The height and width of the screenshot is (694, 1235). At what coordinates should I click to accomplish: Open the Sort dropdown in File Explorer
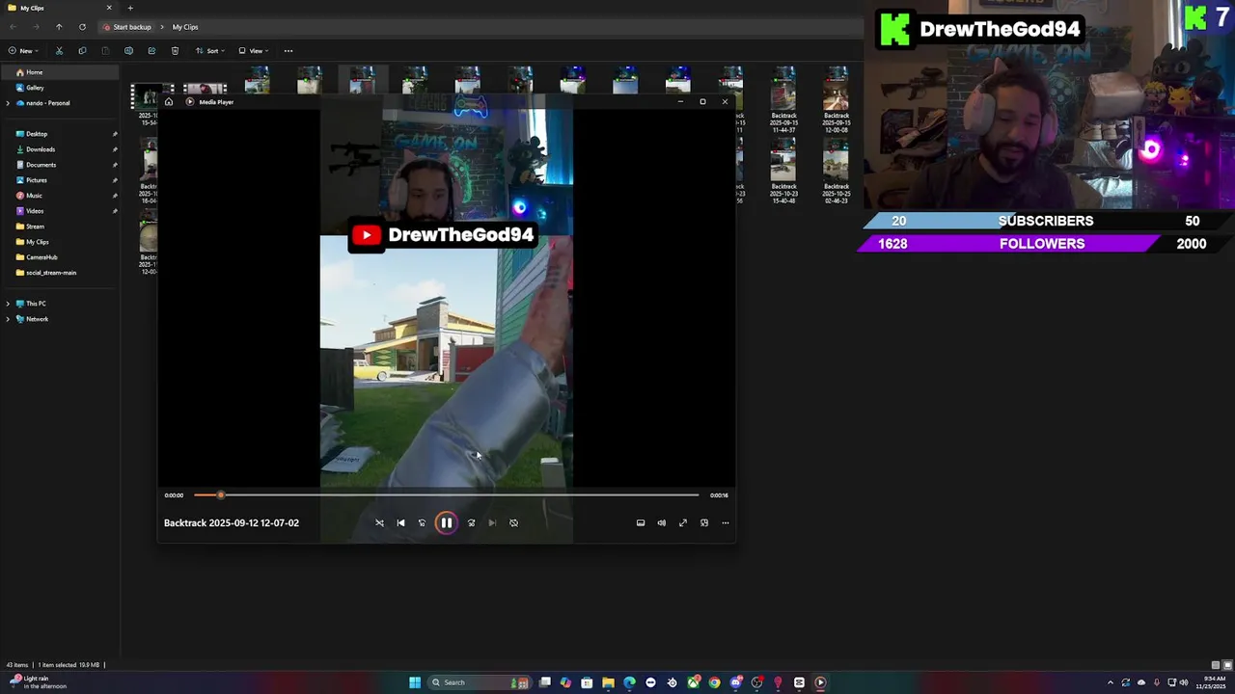(210, 51)
